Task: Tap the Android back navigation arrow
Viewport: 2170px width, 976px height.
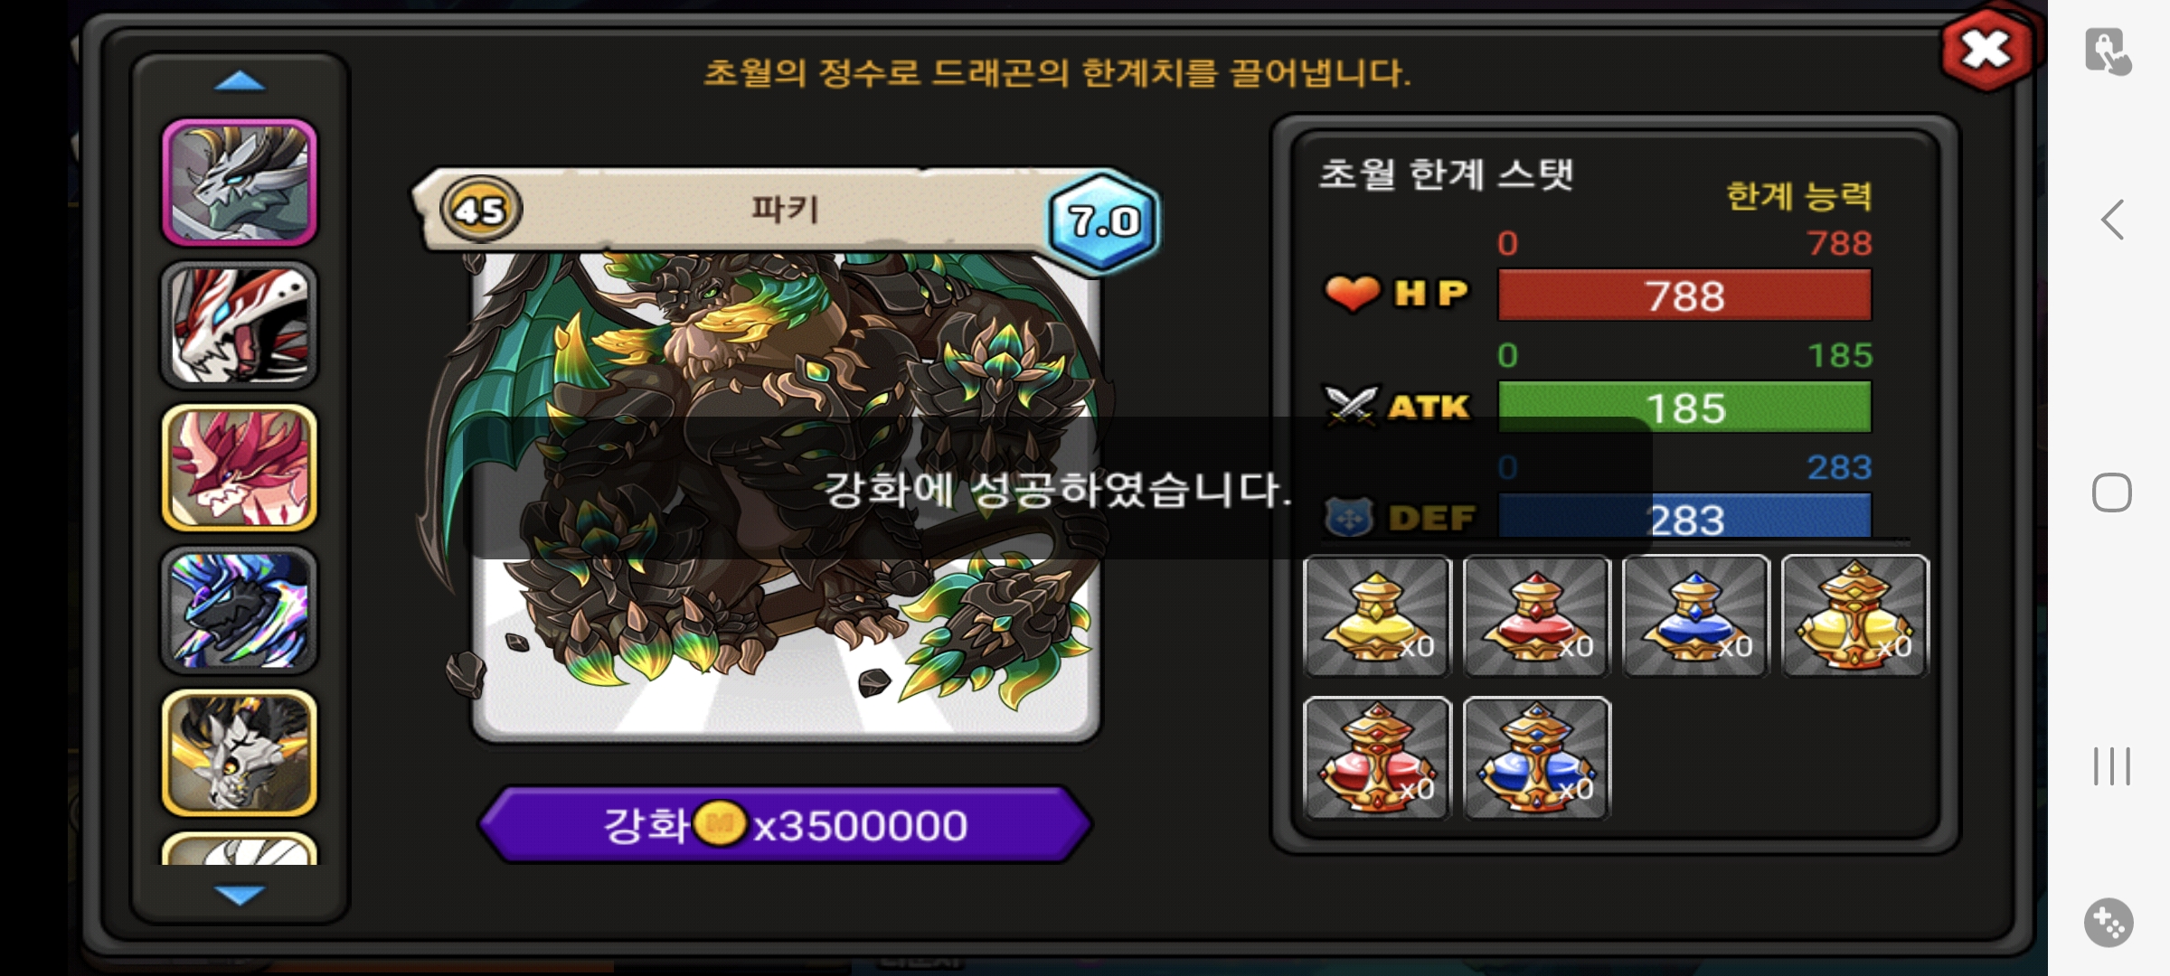Action: coord(2112,220)
